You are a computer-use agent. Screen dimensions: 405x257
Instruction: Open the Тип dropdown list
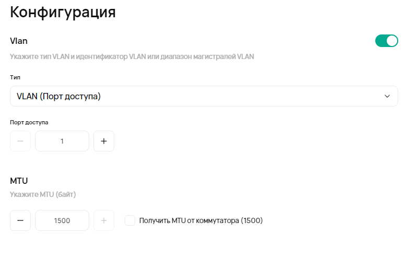204,96
